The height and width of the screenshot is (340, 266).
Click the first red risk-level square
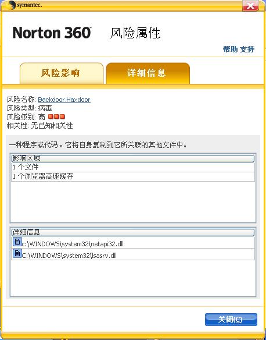(x=51, y=117)
